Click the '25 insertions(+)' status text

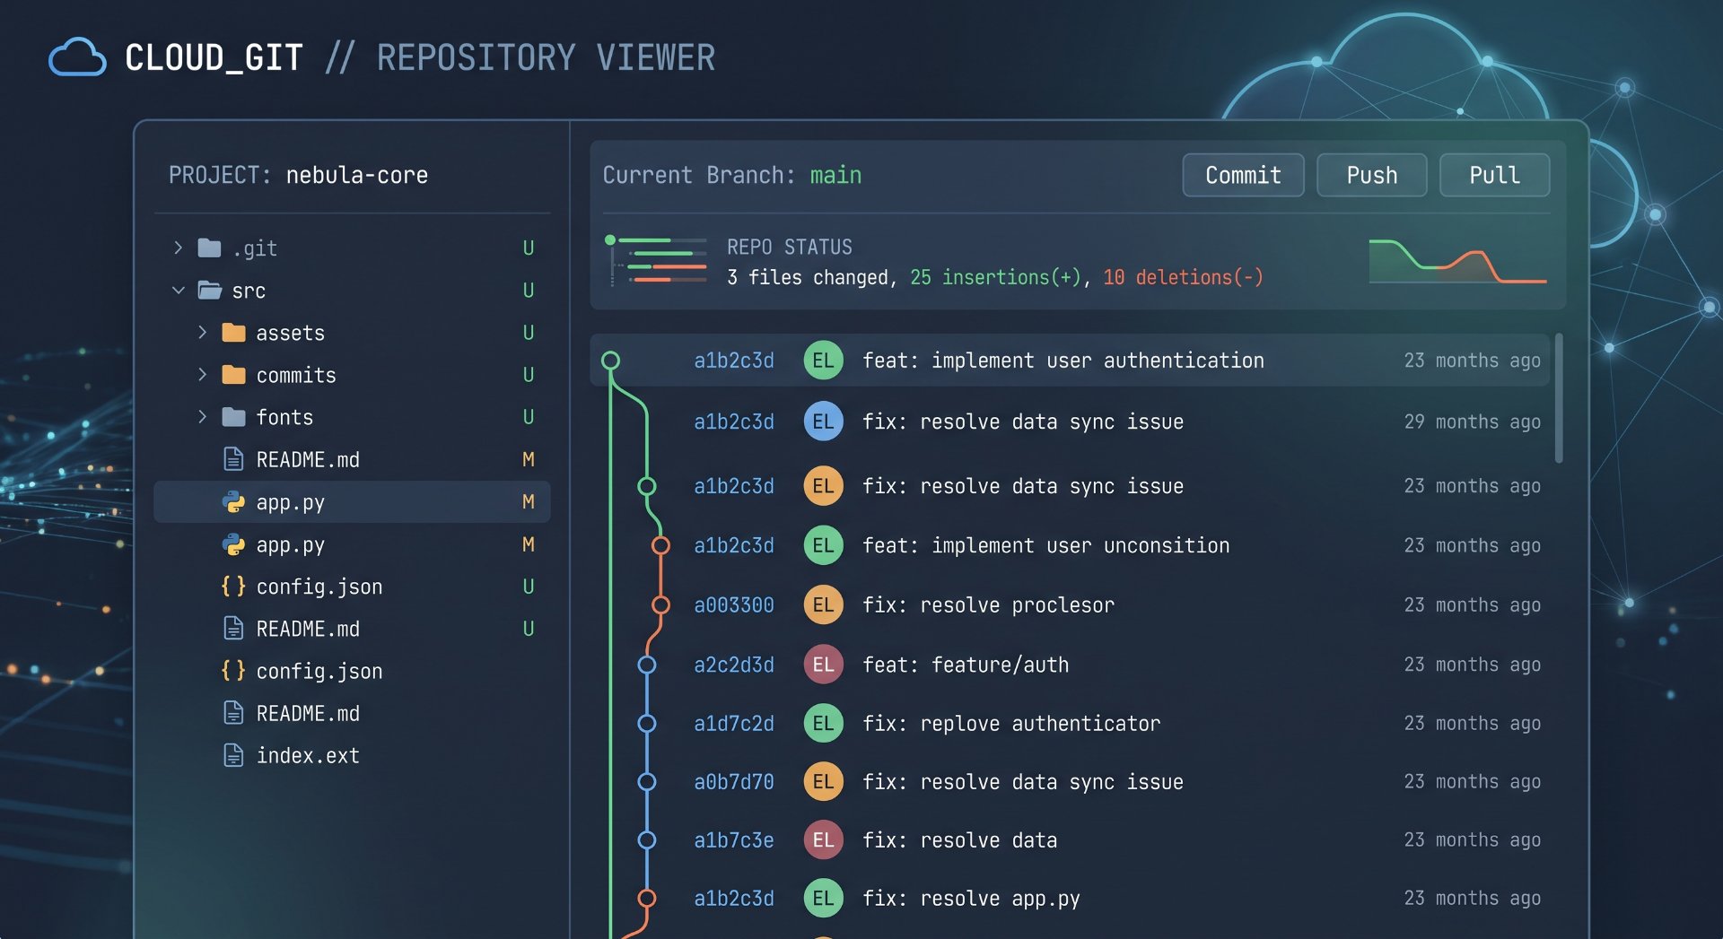tap(995, 277)
